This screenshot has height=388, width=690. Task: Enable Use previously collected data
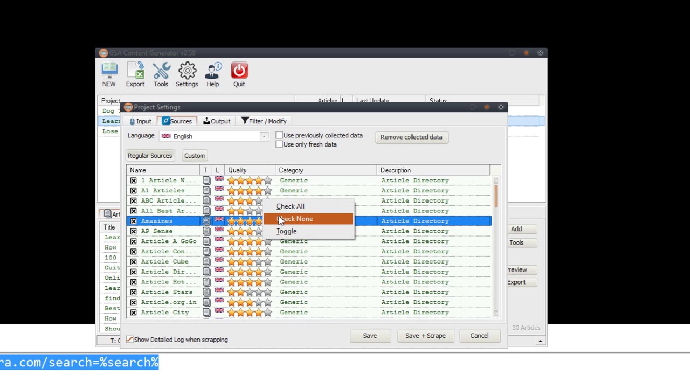pyautogui.click(x=279, y=135)
